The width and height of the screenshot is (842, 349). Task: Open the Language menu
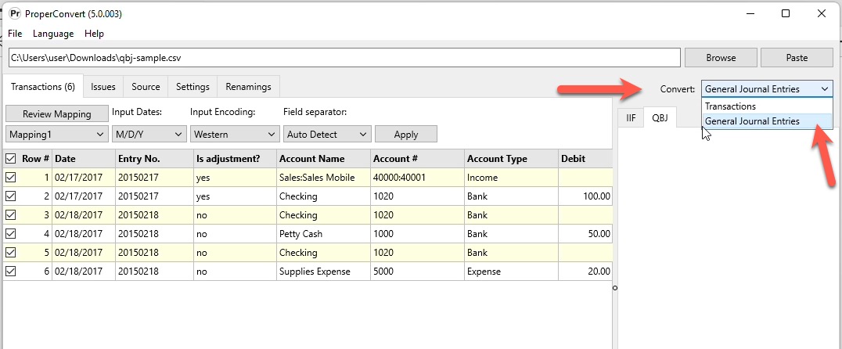[53, 34]
